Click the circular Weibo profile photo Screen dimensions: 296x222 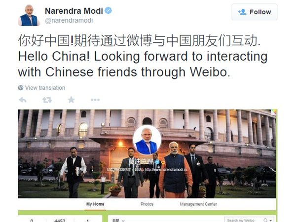pyautogui.click(x=147, y=140)
